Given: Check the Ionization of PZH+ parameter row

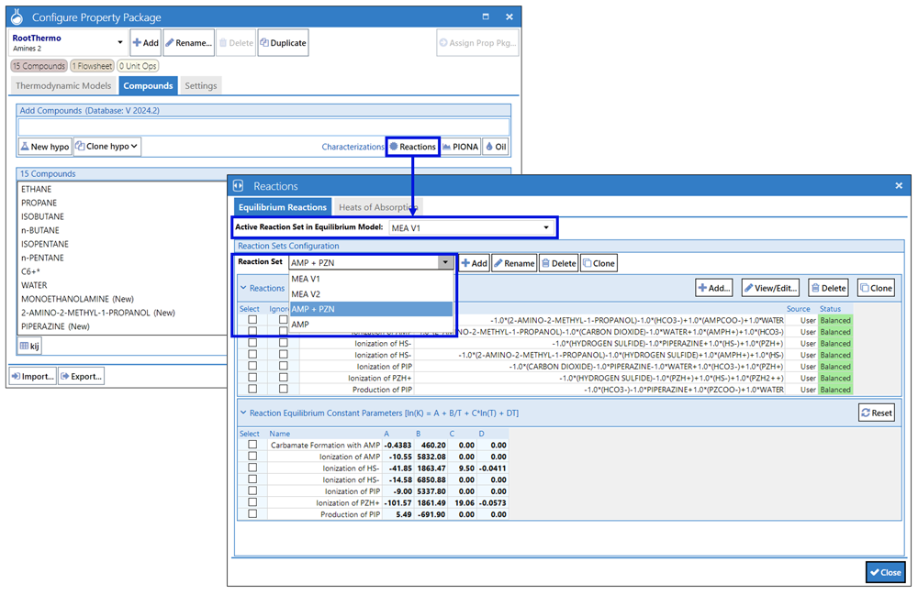Looking at the screenshot, I should point(252,503).
